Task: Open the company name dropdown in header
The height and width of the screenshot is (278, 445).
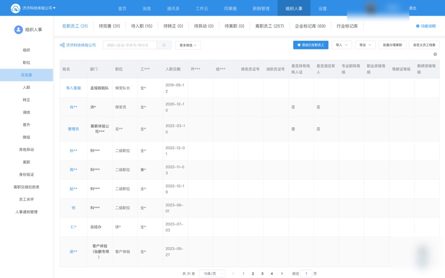Action: 39,8
